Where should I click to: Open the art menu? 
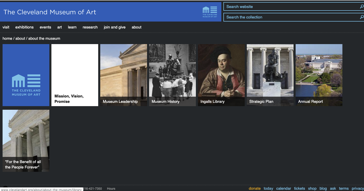(60, 27)
